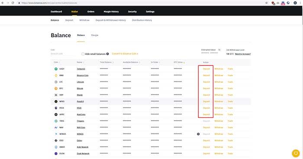
Task: Click Trade in the DUSK row
Action: [x=230, y=153]
